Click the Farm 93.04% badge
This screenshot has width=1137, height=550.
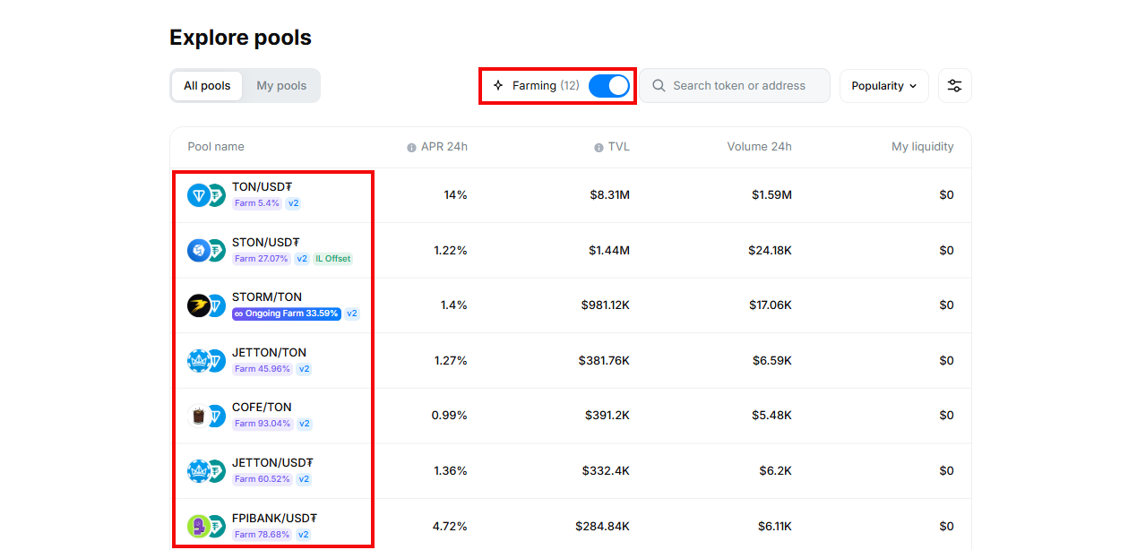click(263, 424)
